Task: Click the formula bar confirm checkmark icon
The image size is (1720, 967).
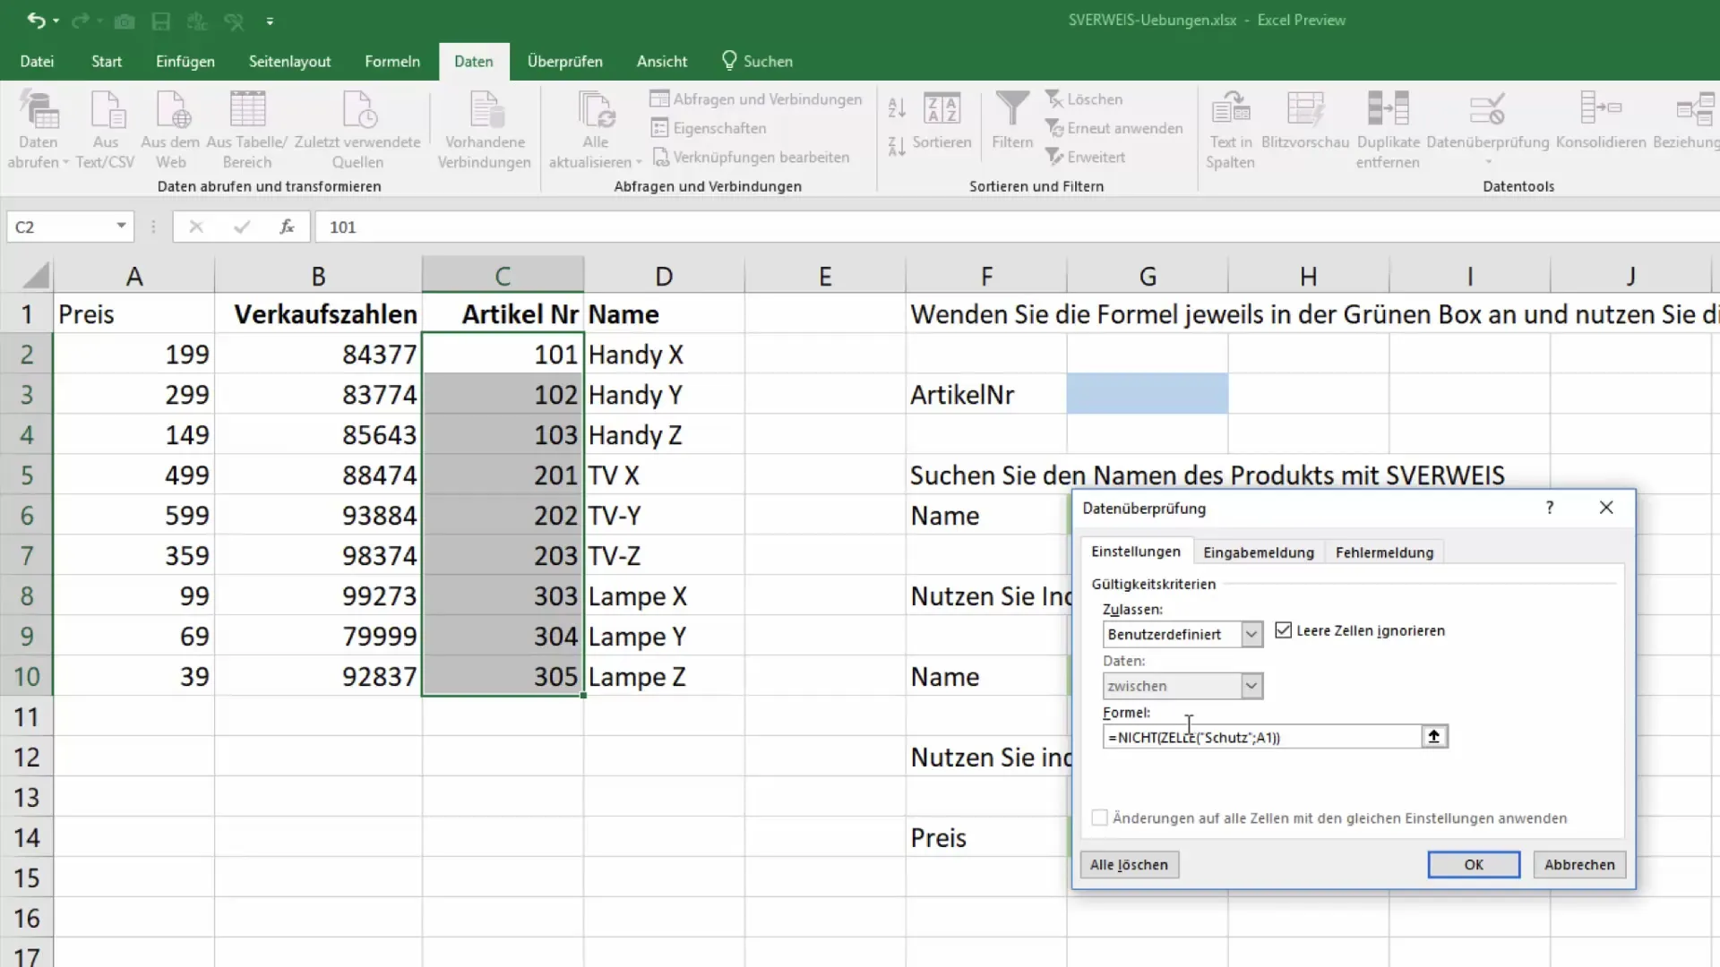Action: pyautogui.click(x=241, y=227)
